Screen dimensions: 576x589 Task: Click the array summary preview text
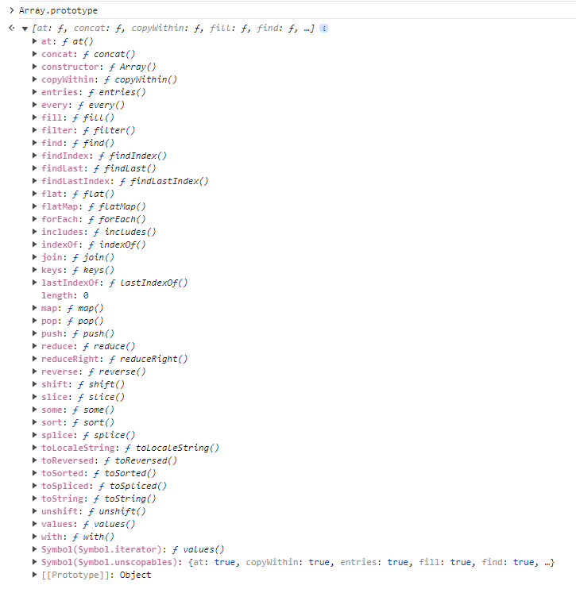click(173, 28)
